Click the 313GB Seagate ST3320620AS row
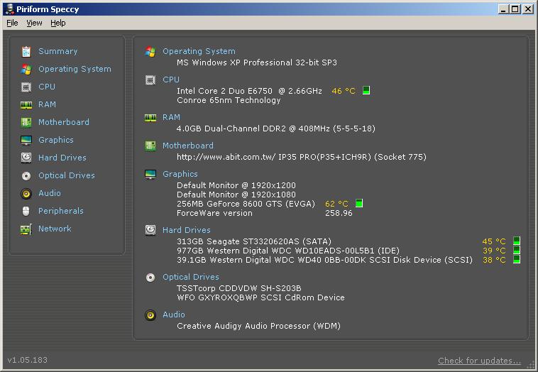Viewport: 538px width, 372px height. [254, 241]
